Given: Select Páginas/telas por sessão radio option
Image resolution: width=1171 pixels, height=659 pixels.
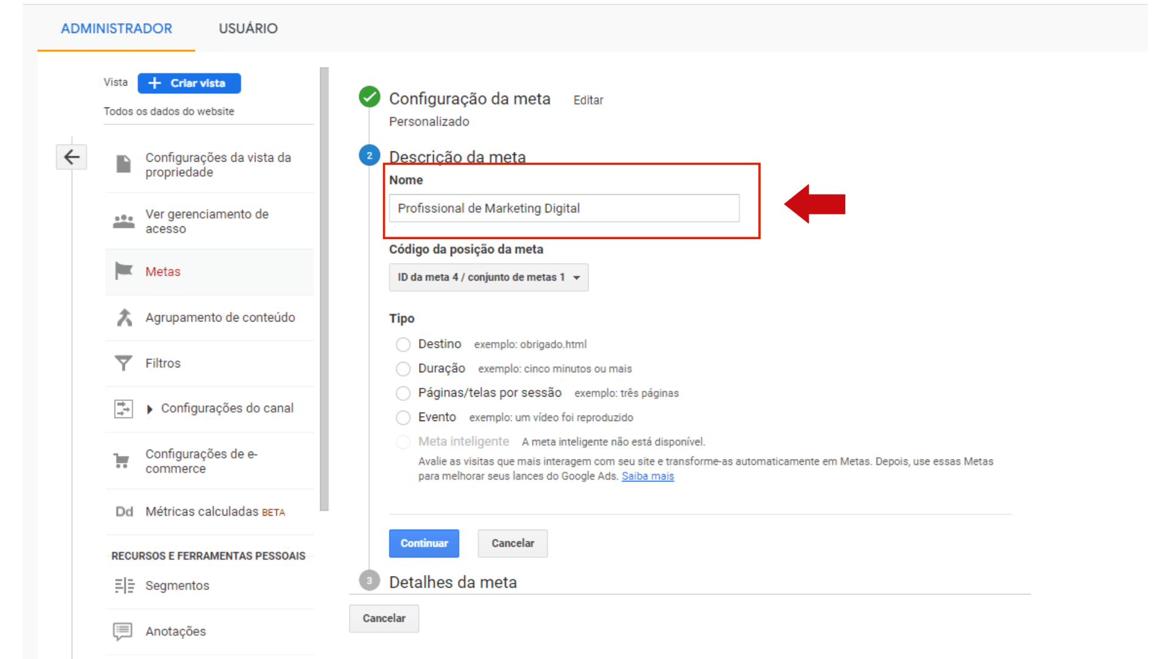Looking at the screenshot, I should point(403,394).
